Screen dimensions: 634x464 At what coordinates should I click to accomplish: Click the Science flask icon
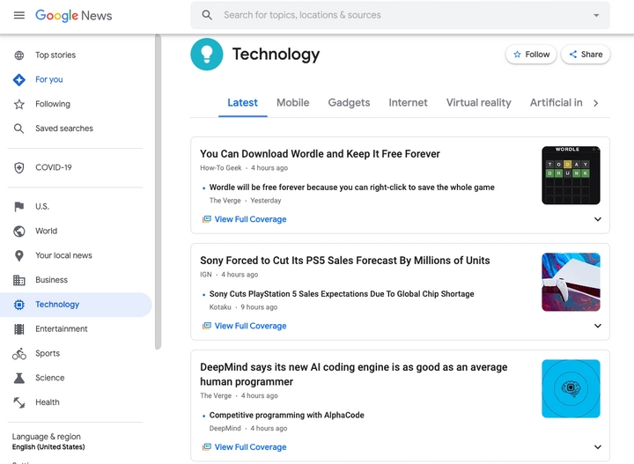(19, 378)
